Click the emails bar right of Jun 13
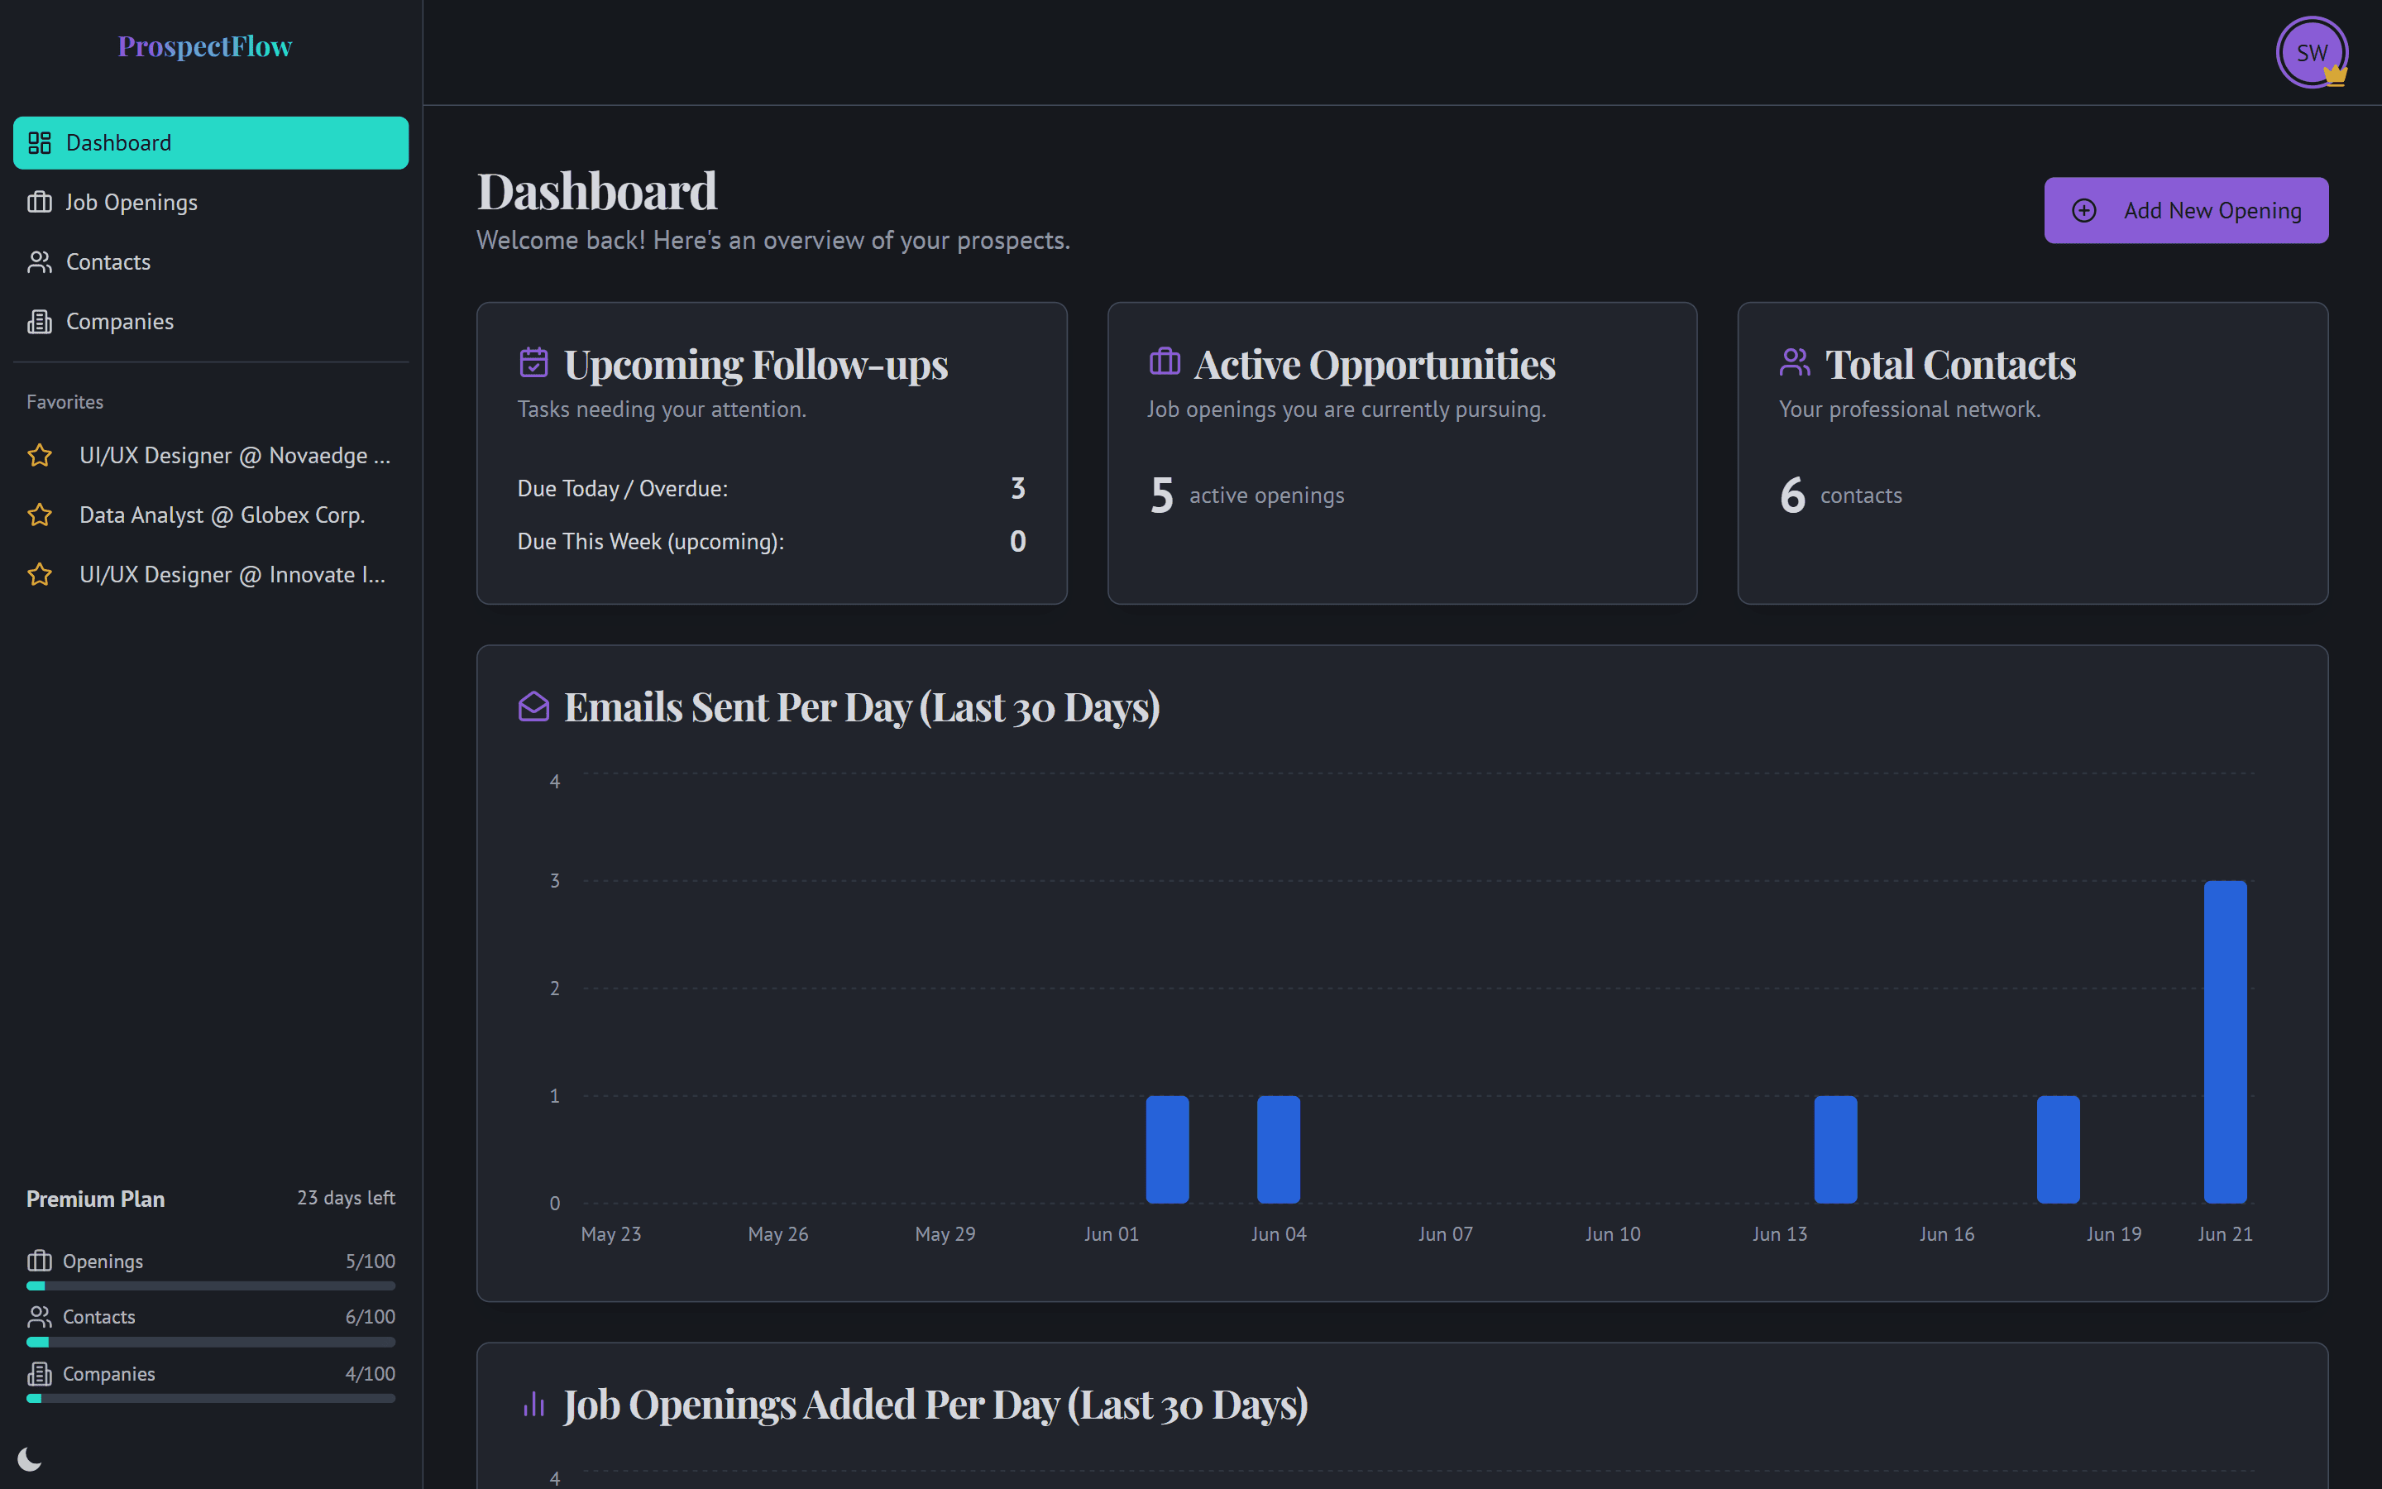The height and width of the screenshot is (1489, 2382). [1834, 1148]
